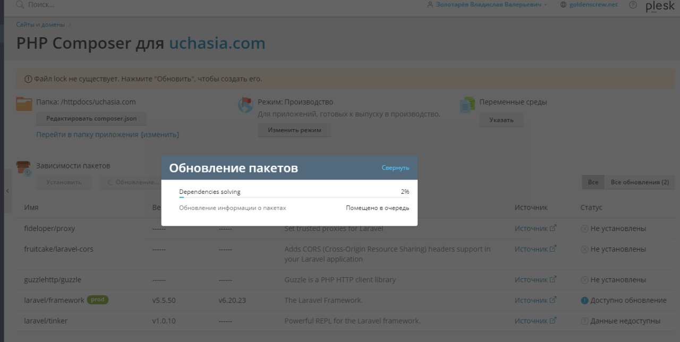This screenshot has width=680, height=342.
Task: Click the 2% progress value
Action: (405, 192)
